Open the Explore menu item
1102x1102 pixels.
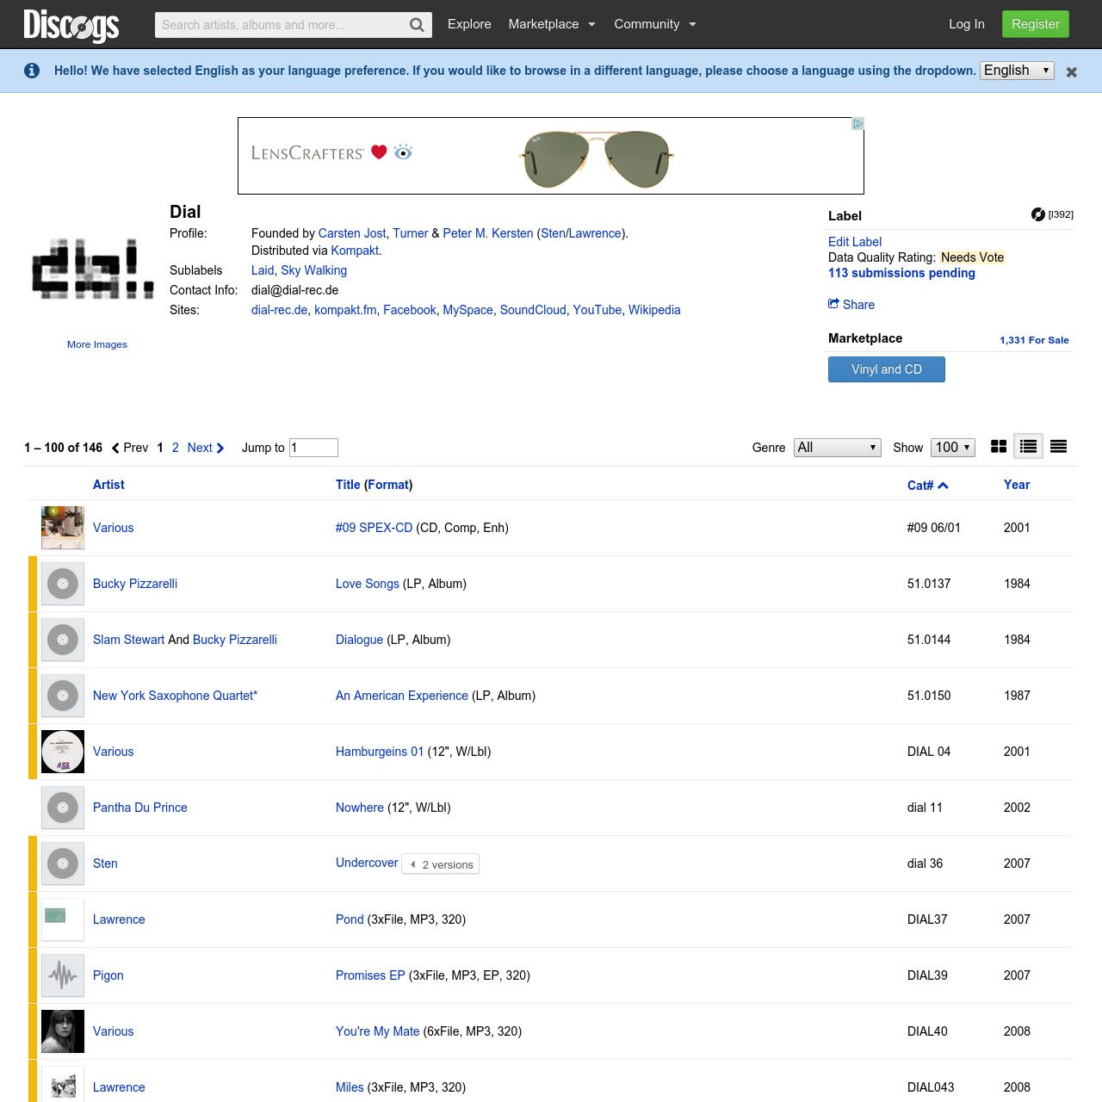[x=469, y=24]
